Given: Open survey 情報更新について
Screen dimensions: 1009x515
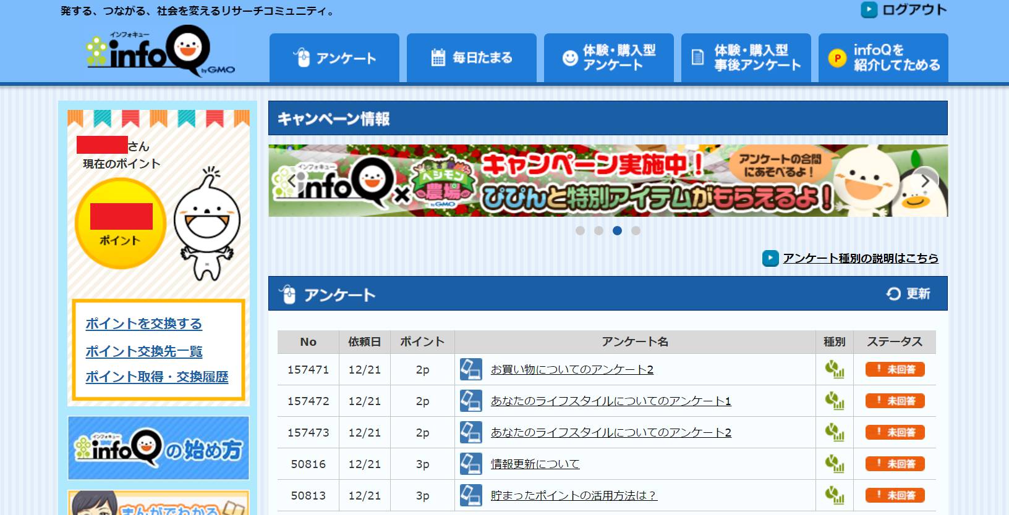Looking at the screenshot, I should (x=535, y=464).
